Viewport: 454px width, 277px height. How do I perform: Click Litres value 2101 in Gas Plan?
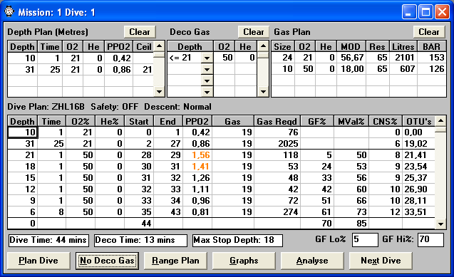[403, 58]
